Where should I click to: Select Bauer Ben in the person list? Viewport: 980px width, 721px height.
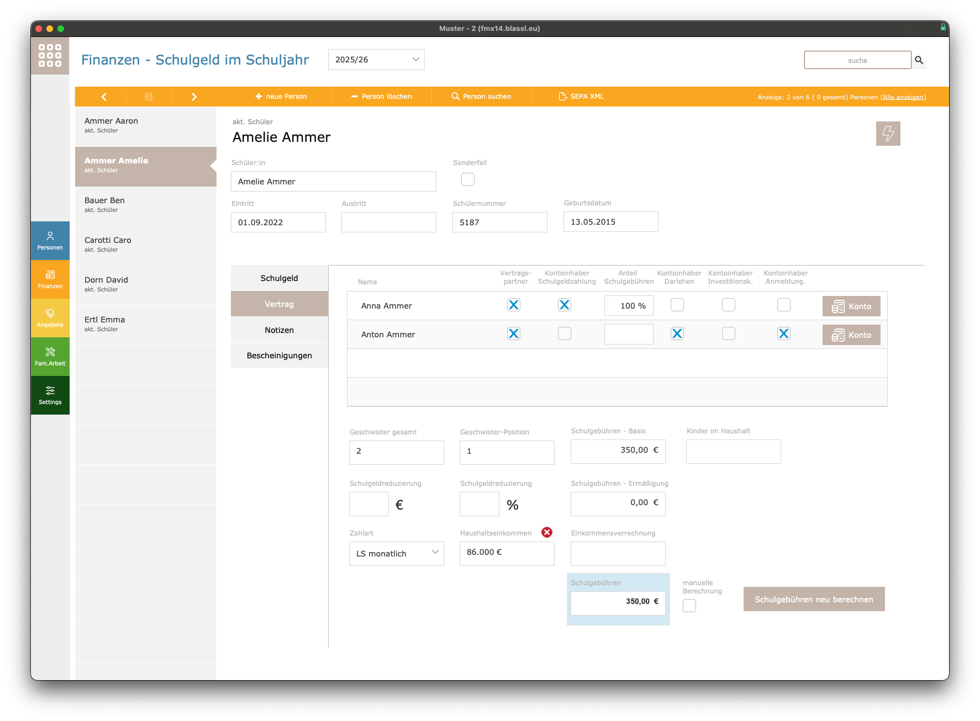click(146, 205)
